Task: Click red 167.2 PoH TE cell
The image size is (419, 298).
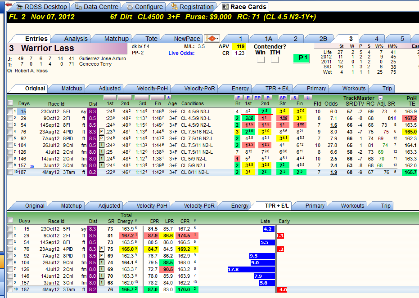Action: (x=410, y=118)
